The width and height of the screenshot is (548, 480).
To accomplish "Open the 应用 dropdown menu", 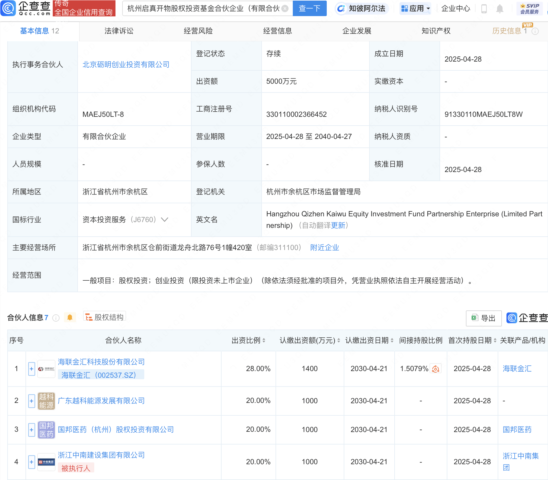I will (x=415, y=8).
